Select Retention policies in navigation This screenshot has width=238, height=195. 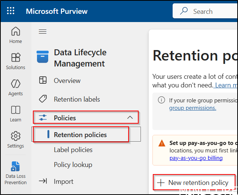(80, 134)
